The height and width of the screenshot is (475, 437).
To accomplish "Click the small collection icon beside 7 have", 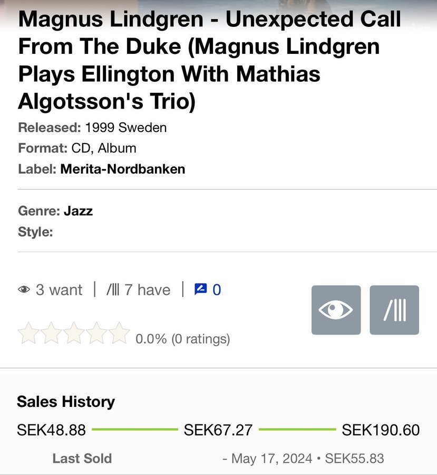I will [113, 290].
